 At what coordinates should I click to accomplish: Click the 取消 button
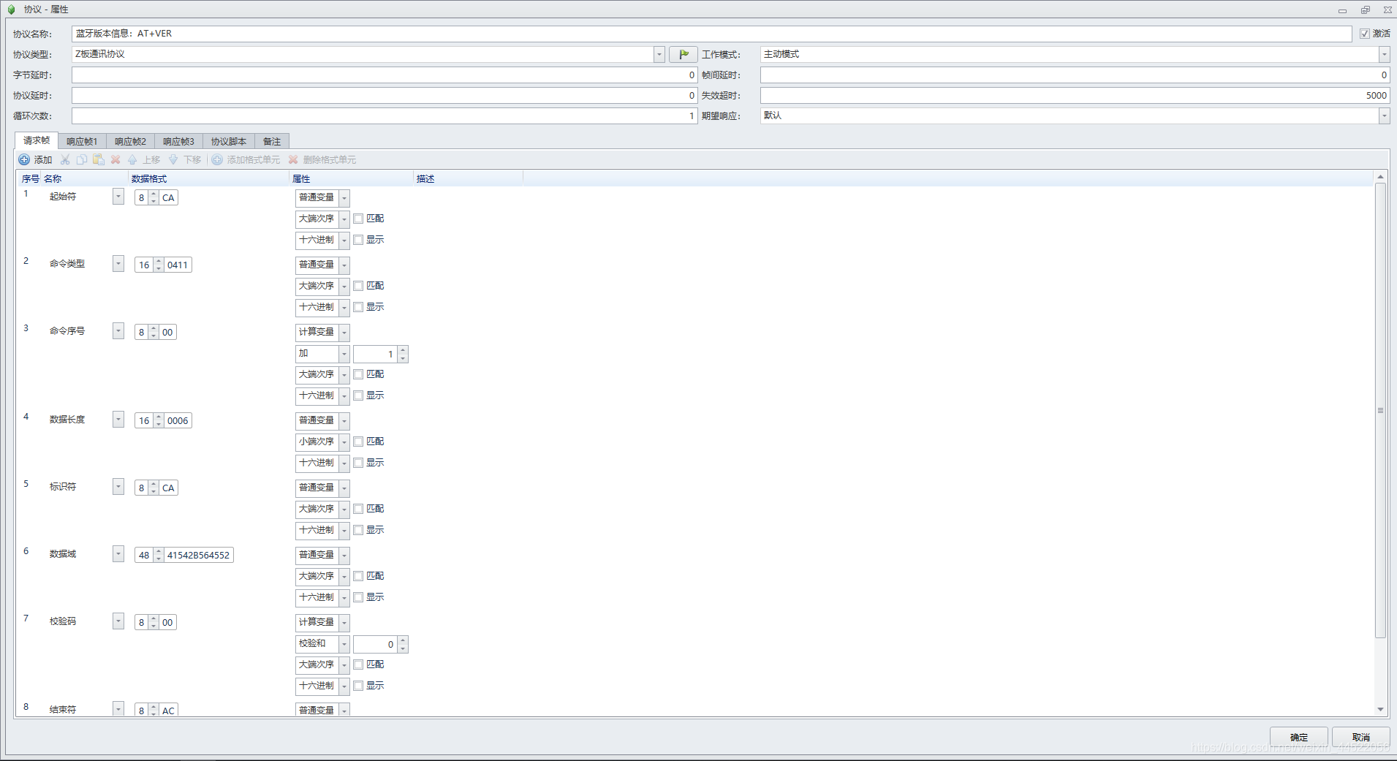point(1361,737)
